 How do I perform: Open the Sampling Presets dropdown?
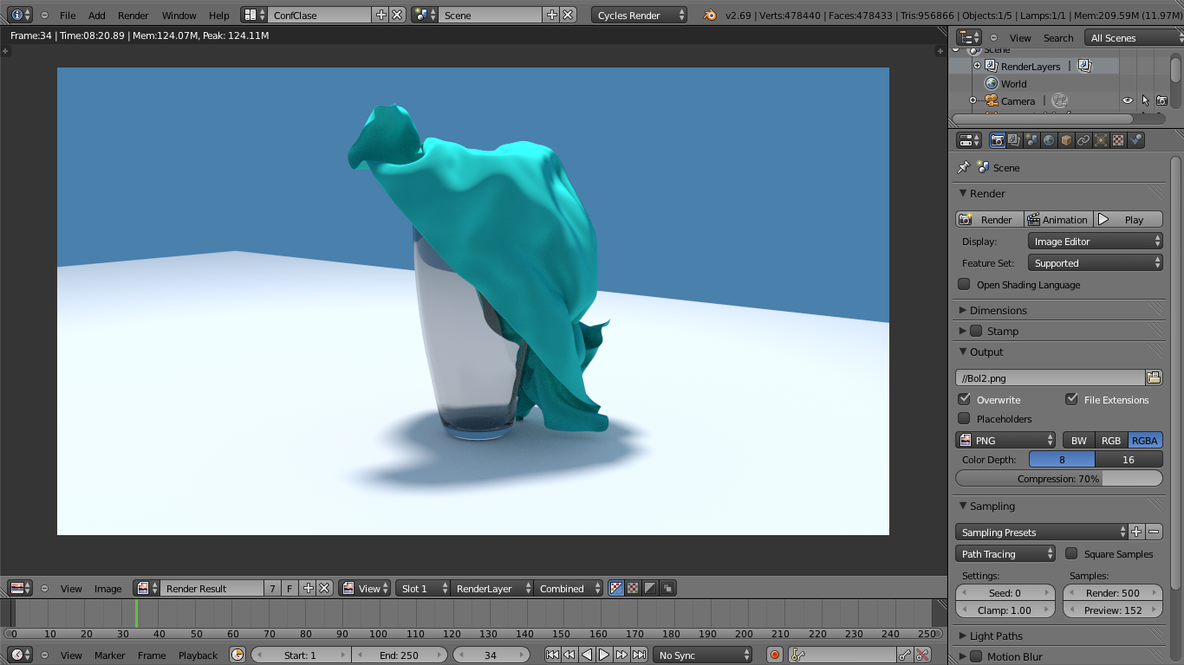tap(1040, 532)
